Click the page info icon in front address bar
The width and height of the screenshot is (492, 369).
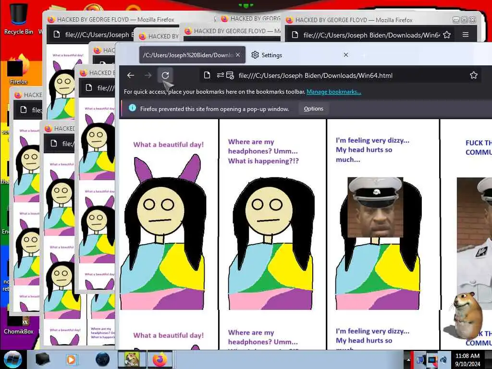pyautogui.click(x=207, y=75)
